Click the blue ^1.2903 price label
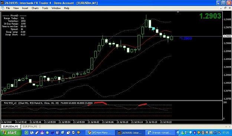 186,39
